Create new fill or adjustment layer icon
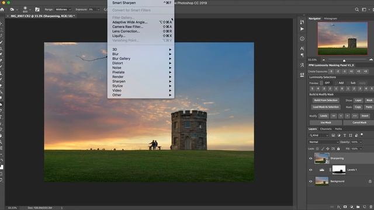Viewport: 374px width, 210px height. click(x=351, y=207)
